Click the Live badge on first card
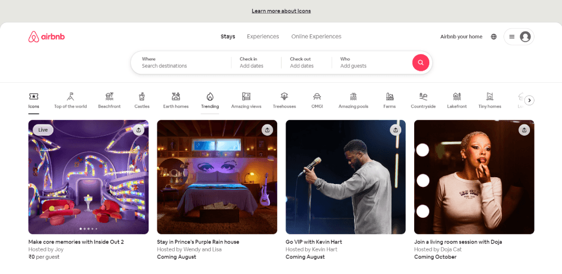Viewport: 562px width, 274px height. point(43,130)
